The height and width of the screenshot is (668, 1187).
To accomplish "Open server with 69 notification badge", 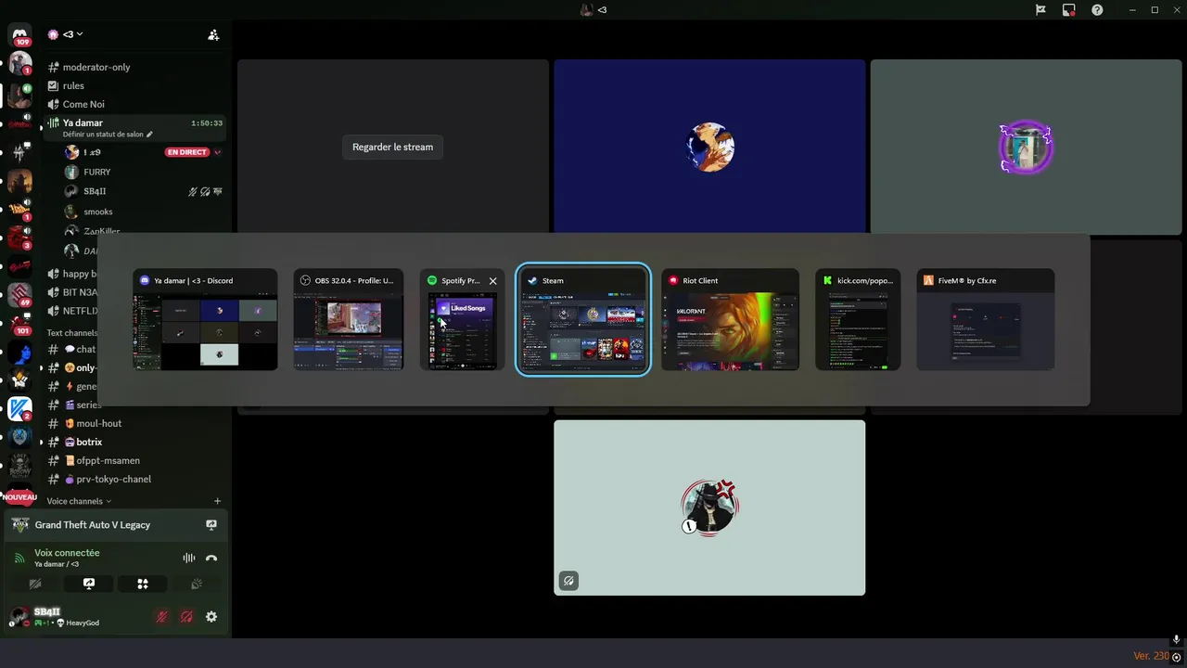I will [x=19, y=295].
